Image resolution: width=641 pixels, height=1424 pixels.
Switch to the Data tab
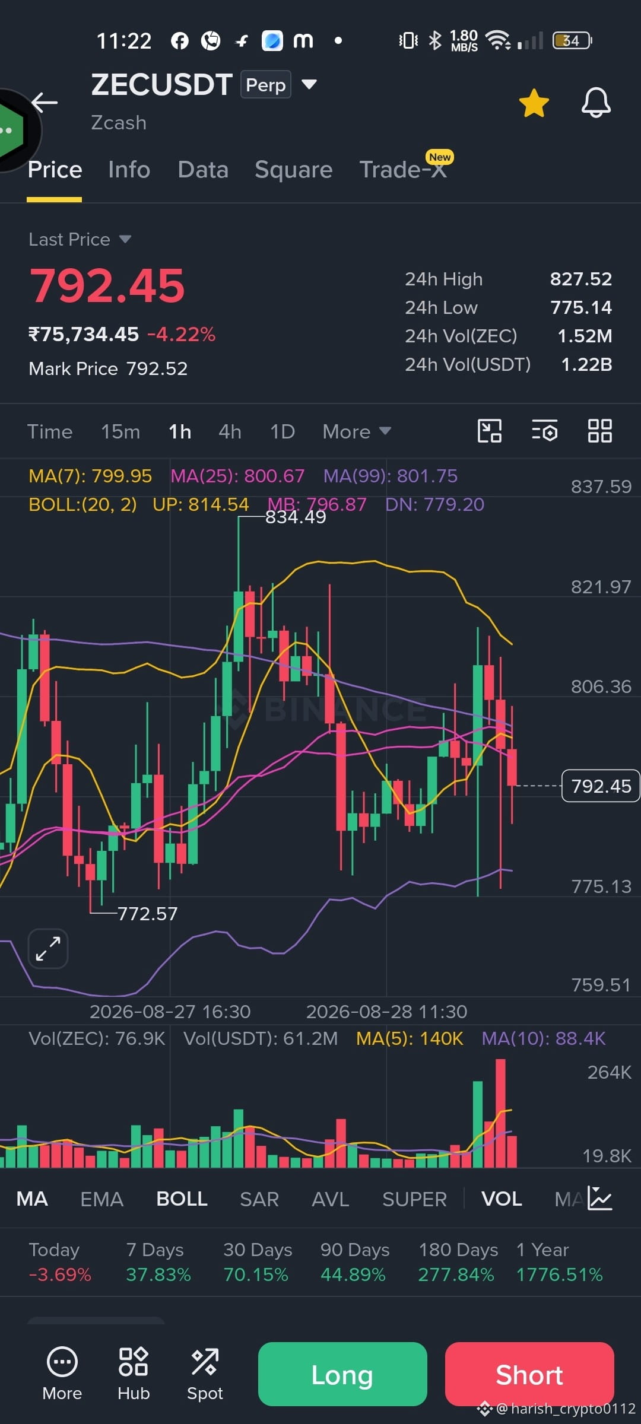(203, 170)
